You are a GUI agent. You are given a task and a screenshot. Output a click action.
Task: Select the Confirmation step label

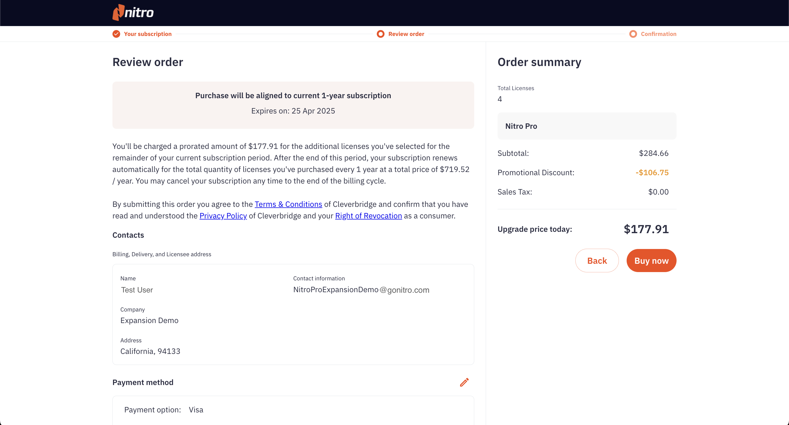[658, 34]
